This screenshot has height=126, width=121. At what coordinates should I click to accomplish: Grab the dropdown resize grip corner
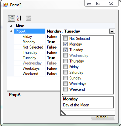64,113
